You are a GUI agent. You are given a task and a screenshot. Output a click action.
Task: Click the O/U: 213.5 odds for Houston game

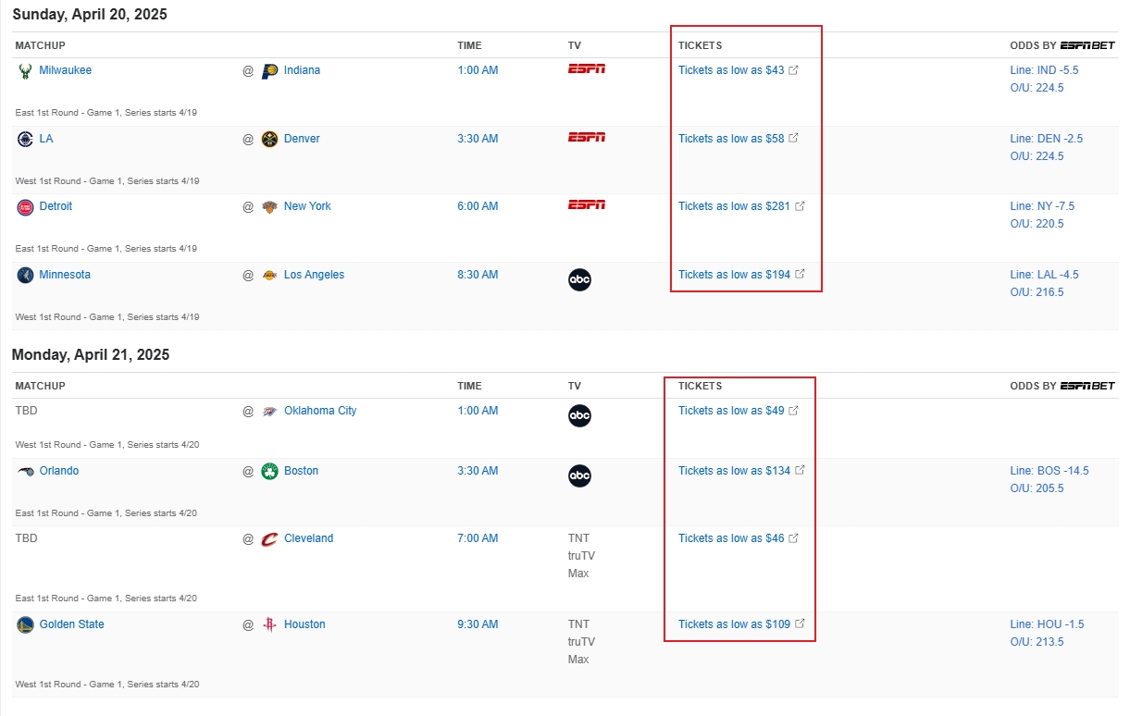click(x=1037, y=642)
